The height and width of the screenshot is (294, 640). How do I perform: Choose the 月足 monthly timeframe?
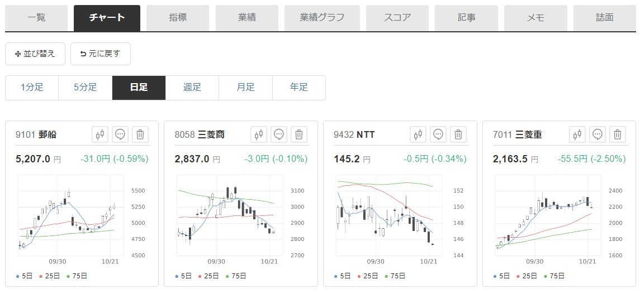coord(245,88)
